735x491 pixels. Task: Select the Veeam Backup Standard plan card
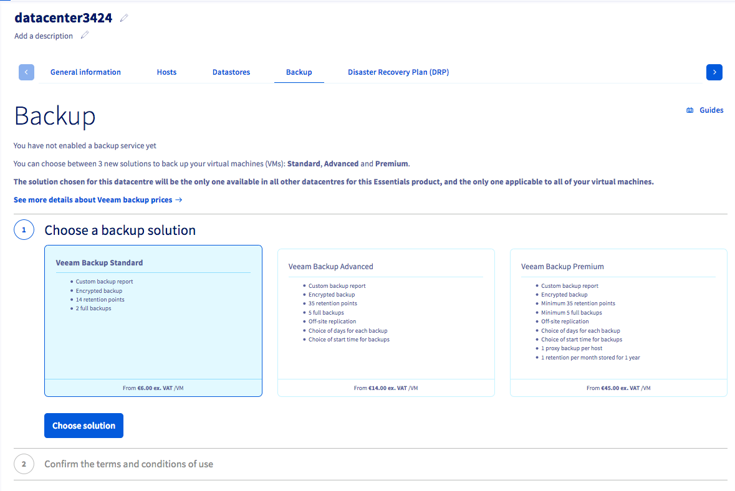153,320
